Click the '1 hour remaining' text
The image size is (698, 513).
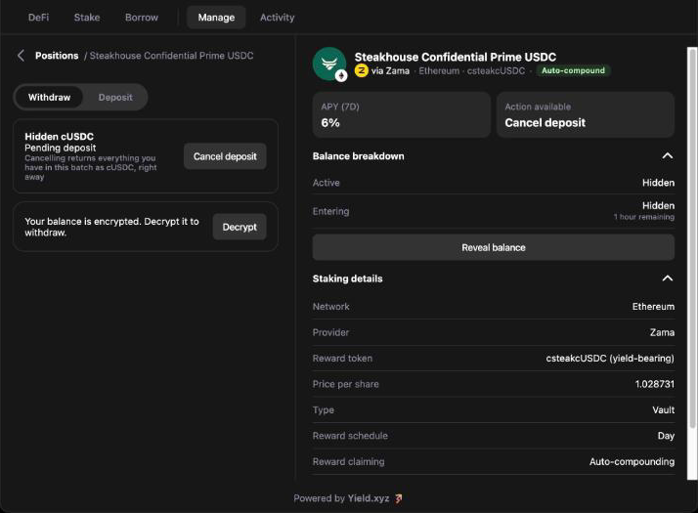click(x=643, y=217)
